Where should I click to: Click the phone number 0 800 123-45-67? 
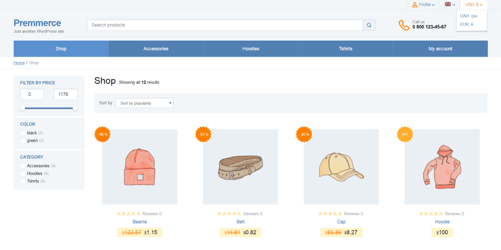430,27
